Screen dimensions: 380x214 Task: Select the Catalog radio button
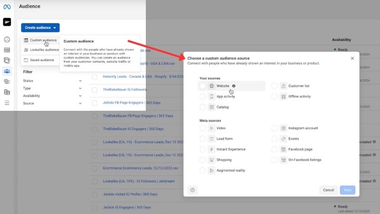[203, 107]
